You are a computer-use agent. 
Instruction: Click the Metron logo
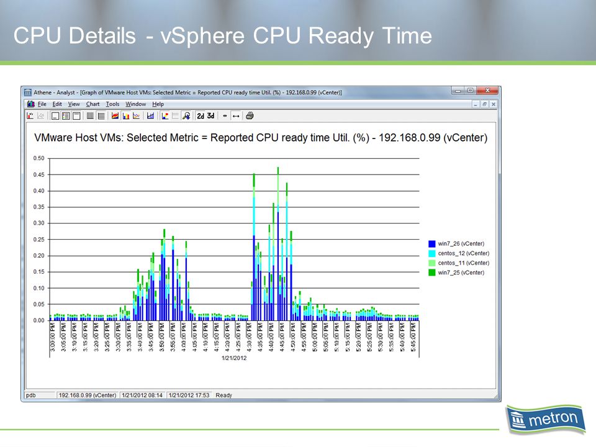click(x=545, y=420)
